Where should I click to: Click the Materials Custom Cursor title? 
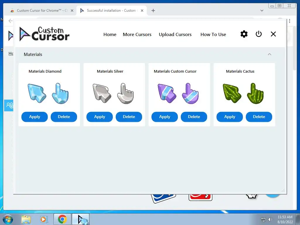(x=175, y=71)
